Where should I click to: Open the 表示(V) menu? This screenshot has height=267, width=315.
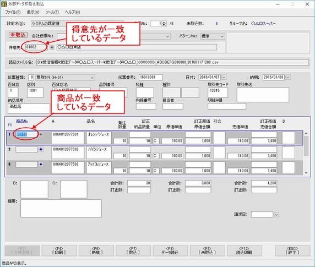32,12
